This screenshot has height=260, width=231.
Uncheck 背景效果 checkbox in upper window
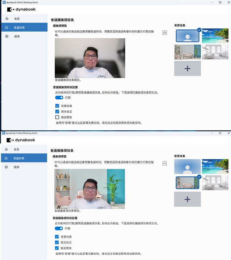(57, 106)
